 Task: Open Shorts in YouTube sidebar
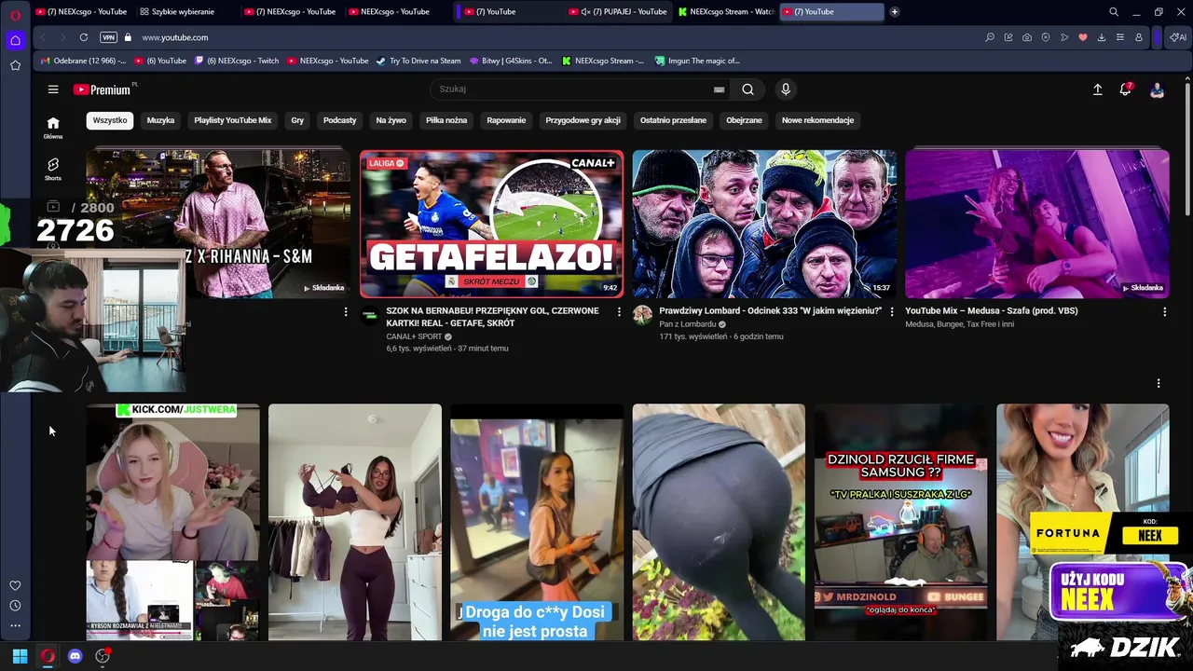point(53,169)
